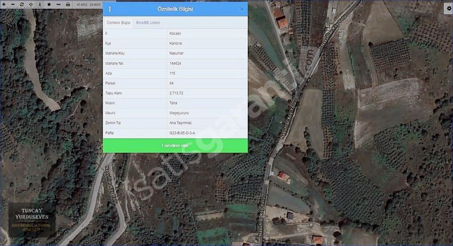This screenshot has width=453, height=246.
Task: Select the pan crosshair tool
Action: (31, 4)
